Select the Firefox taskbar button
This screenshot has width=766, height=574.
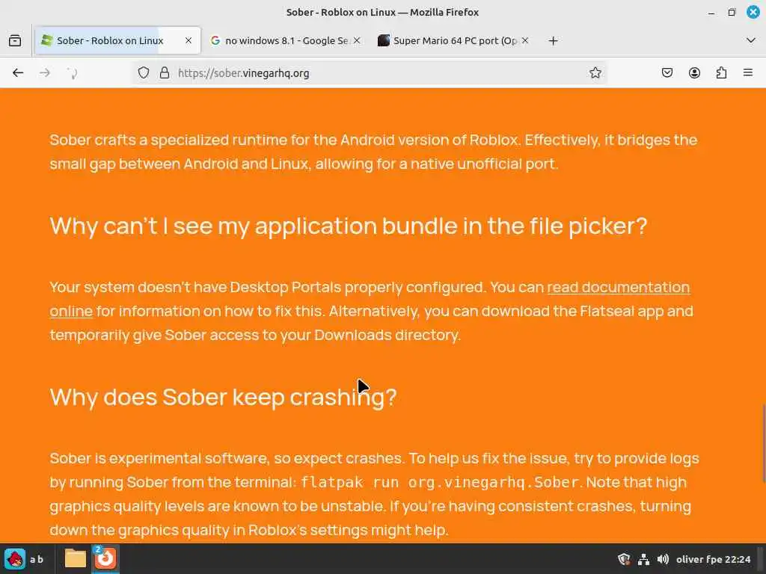105,558
